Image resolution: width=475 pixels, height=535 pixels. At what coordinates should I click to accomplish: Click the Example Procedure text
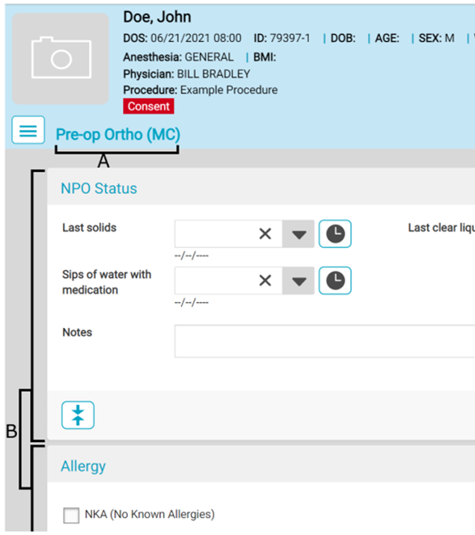229,90
